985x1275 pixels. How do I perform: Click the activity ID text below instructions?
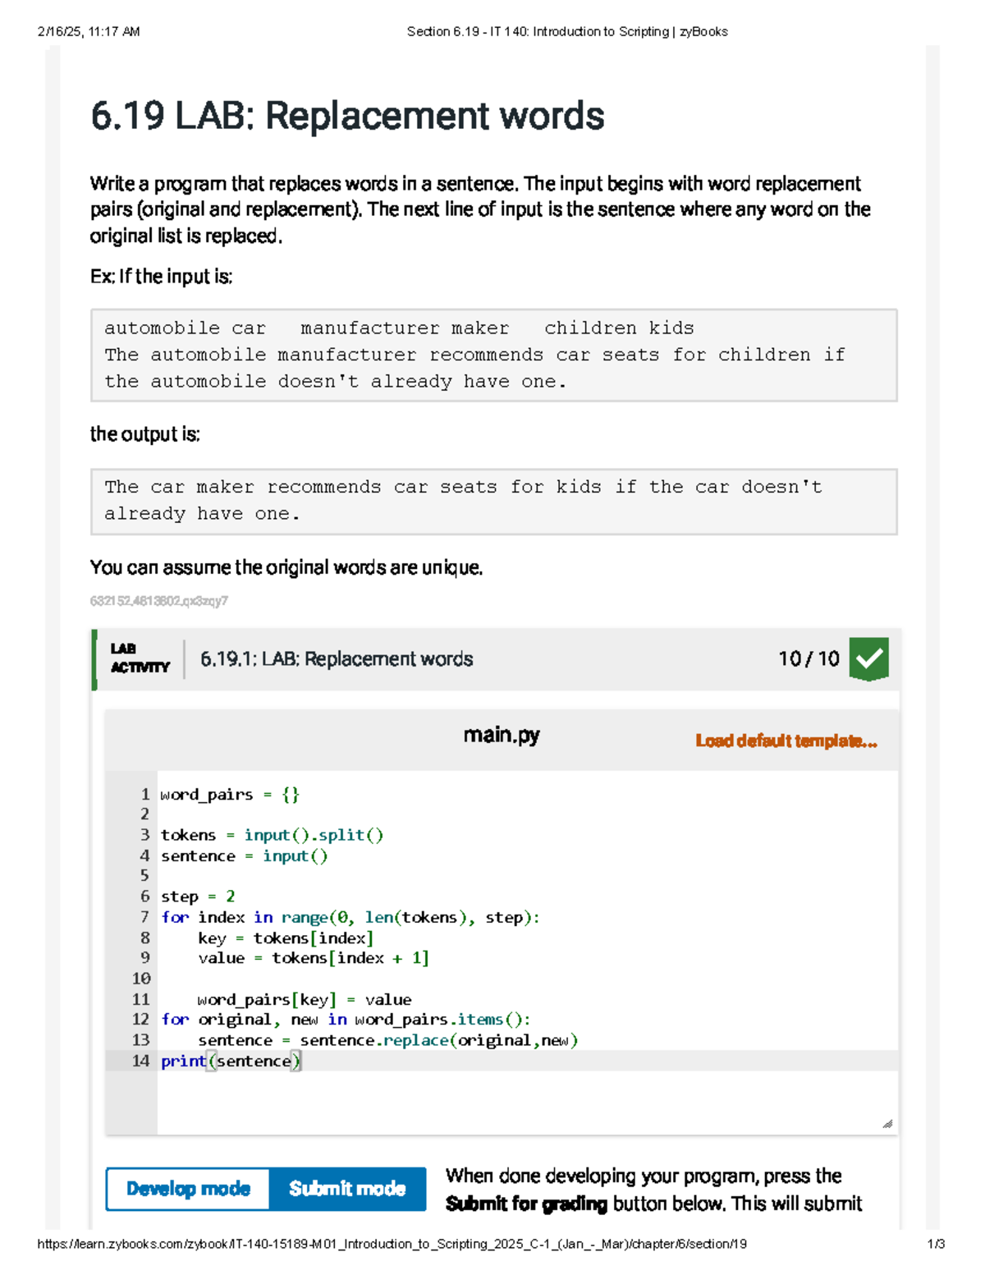(159, 601)
